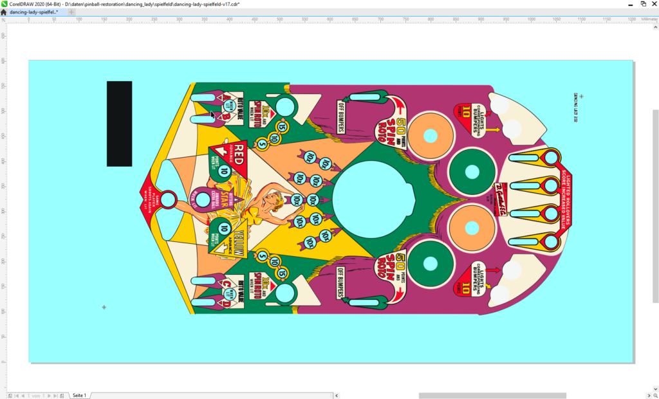The height and width of the screenshot is (399, 659).
Task: Click the vertical scrollbar thumb
Action: pyautogui.click(x=655, y=206)
